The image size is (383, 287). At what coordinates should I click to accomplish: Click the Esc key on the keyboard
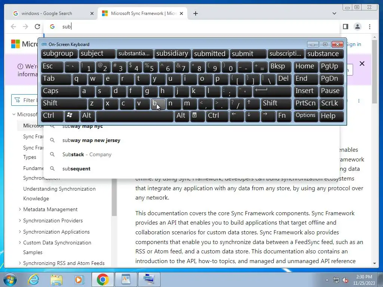52,67
